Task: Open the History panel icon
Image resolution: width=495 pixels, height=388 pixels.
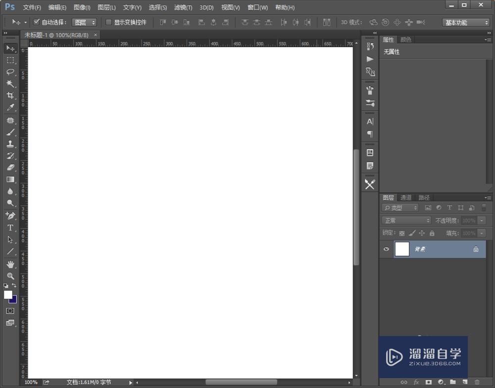Action: [x=370, y=47]
